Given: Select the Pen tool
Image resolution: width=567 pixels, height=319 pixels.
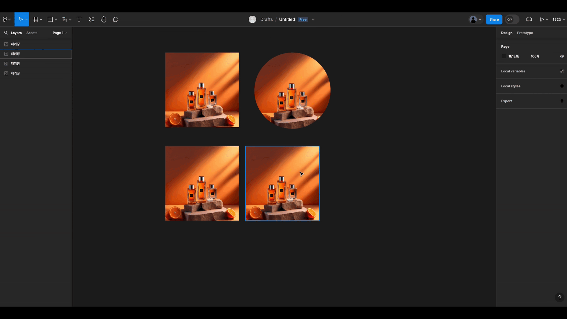Looking at the screenshot, I should click(65, 19).
